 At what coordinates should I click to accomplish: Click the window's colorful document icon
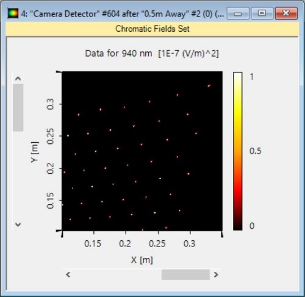13,13
